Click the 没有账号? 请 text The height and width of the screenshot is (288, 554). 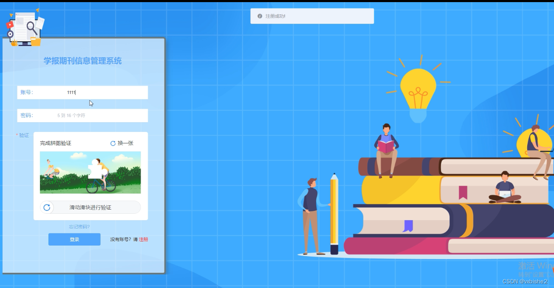pos(124,240)
